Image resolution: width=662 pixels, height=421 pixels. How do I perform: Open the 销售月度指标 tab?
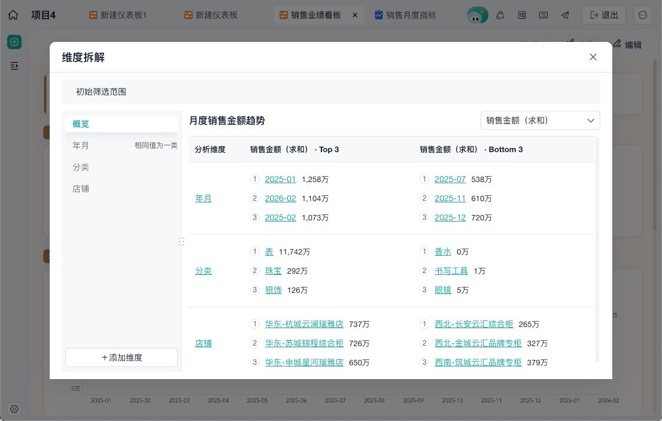[x=405, y=15]
